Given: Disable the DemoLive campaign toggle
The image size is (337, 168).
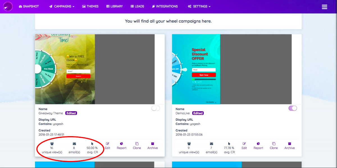Looking at the screenshot, I should pyautogui.click(x=293, y=108).
